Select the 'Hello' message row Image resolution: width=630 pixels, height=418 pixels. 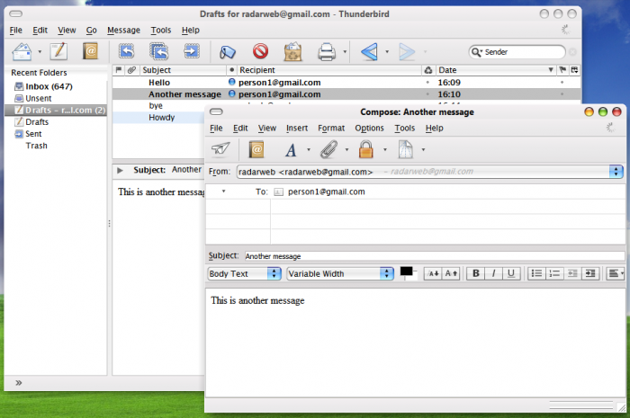(x=346, y=82)
